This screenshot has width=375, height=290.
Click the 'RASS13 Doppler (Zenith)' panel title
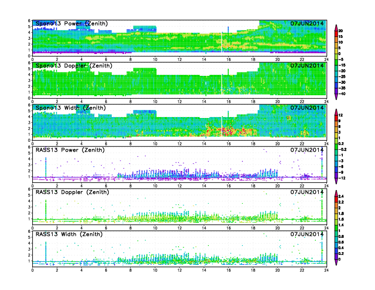point(72,192)
